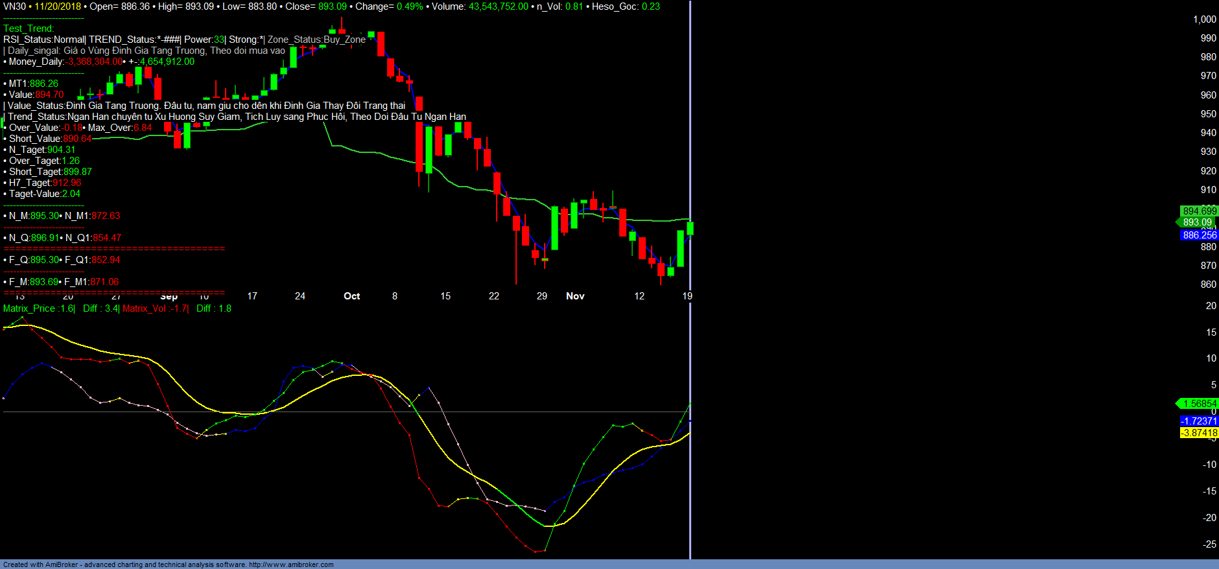This screenshot has width=1219, height=569.
Task: Select the 893.09 close price marker
Action: click(1197, 222)
